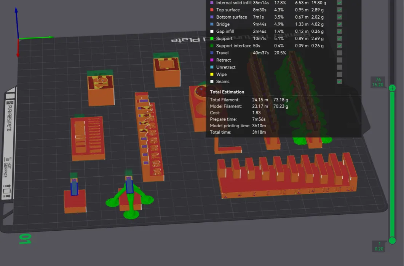Image resolution: width=404 pixels, height=266 pixels.
Task: Click the bright green Support color swatch
Action: 212,39
